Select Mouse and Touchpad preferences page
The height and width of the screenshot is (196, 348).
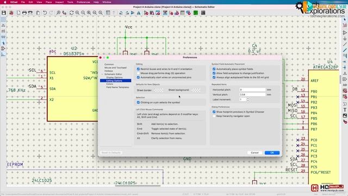click(x=115, y=68)
